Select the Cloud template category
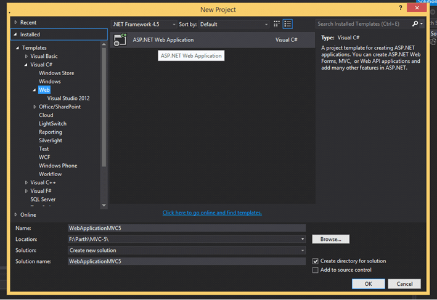Screen dimensions: 437x300 [46, 115]
